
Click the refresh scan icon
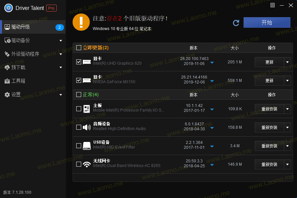tap(236, 23)
